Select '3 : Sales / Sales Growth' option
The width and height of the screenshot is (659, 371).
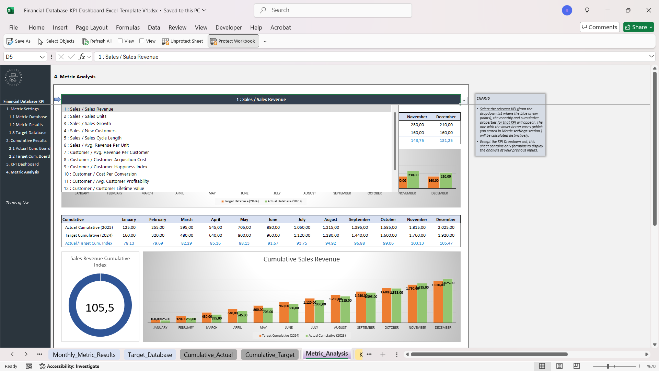227,124
